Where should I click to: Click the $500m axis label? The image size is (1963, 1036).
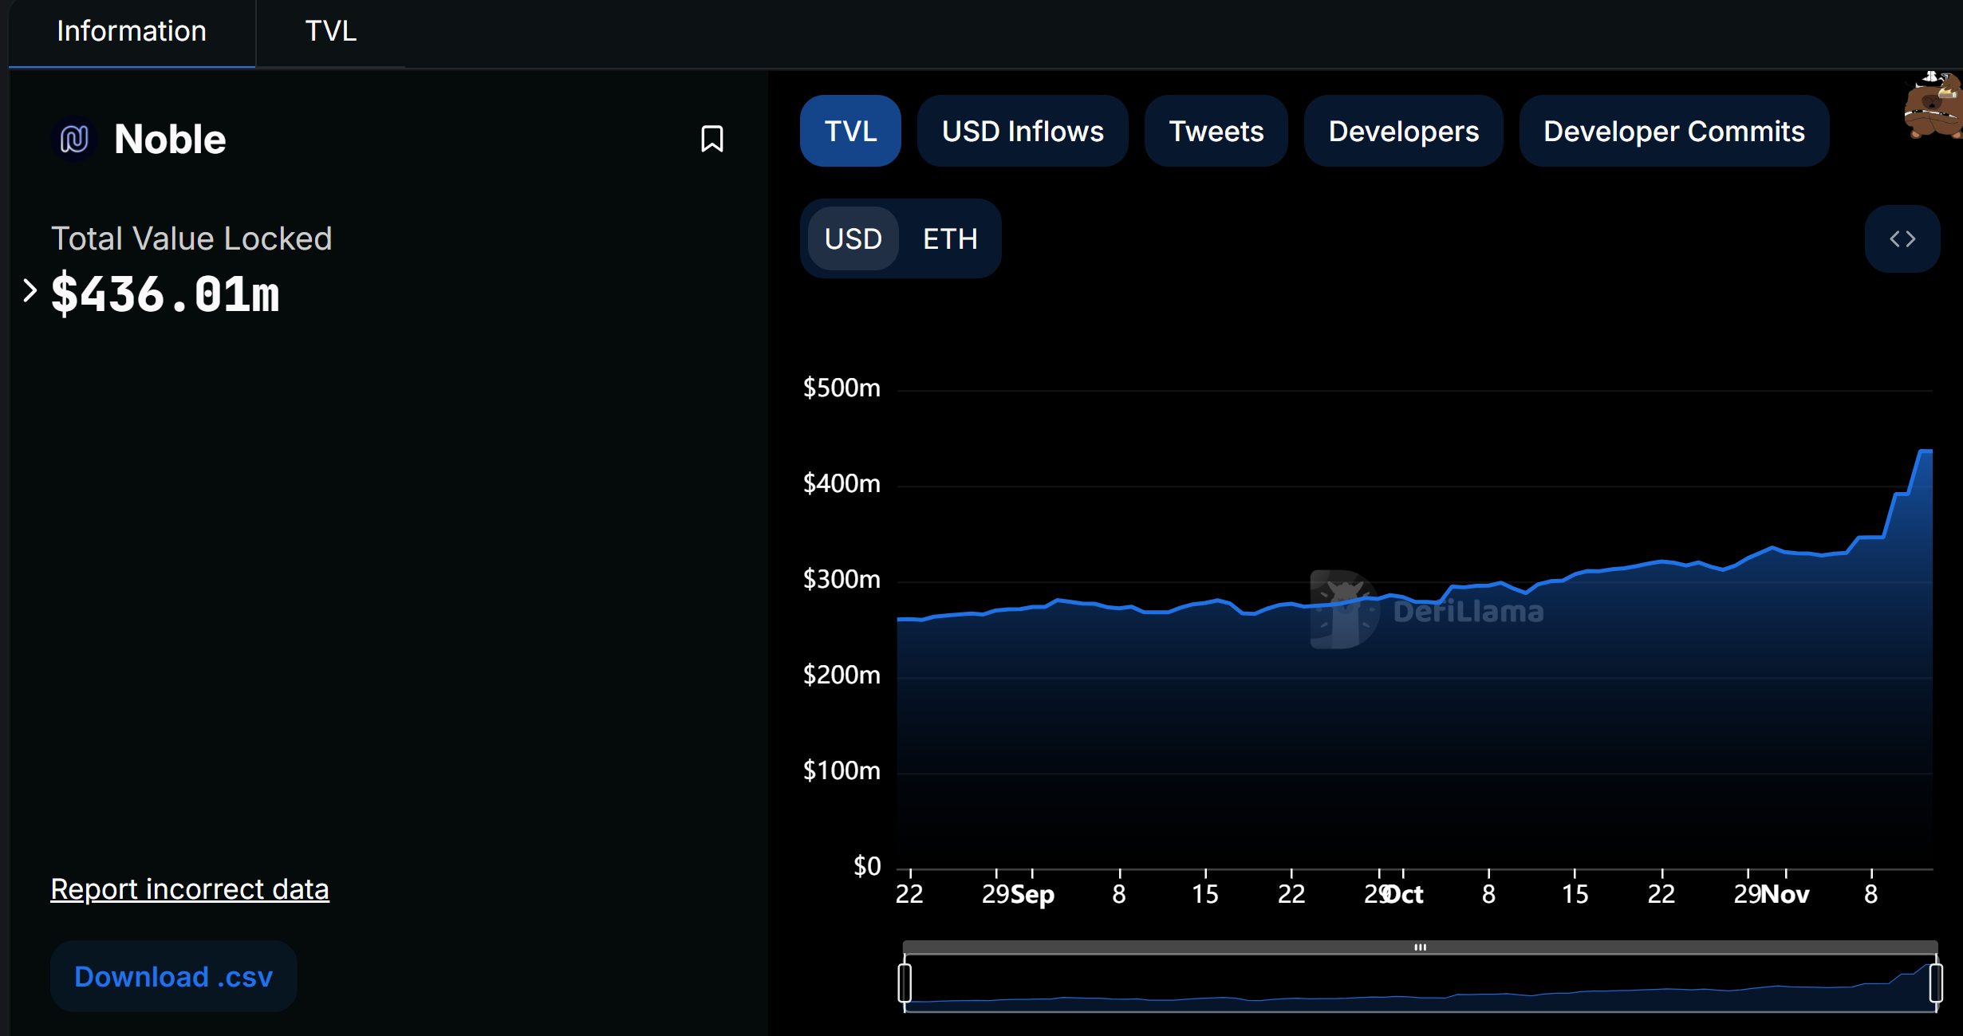(842, 388)
